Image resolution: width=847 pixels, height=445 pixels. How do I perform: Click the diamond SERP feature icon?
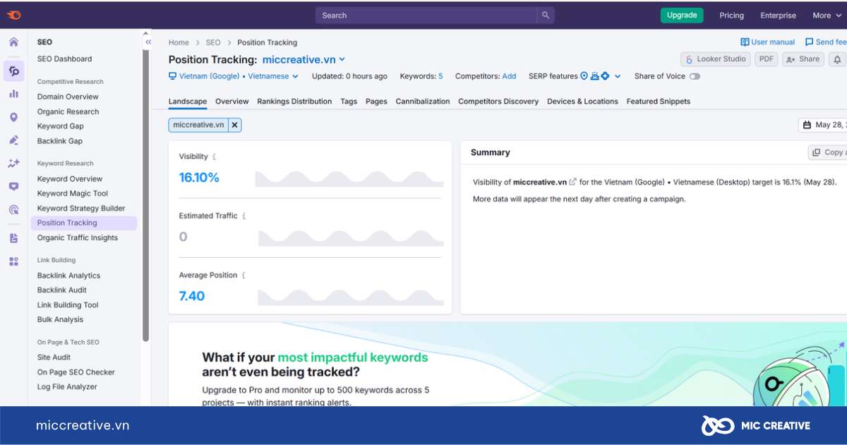pos(605,76)
